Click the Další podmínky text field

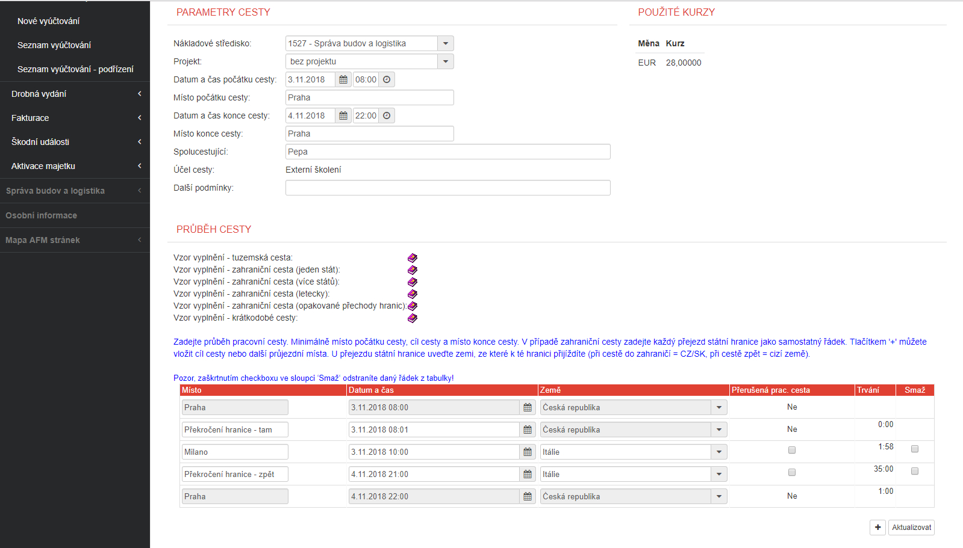coord(447,188)
